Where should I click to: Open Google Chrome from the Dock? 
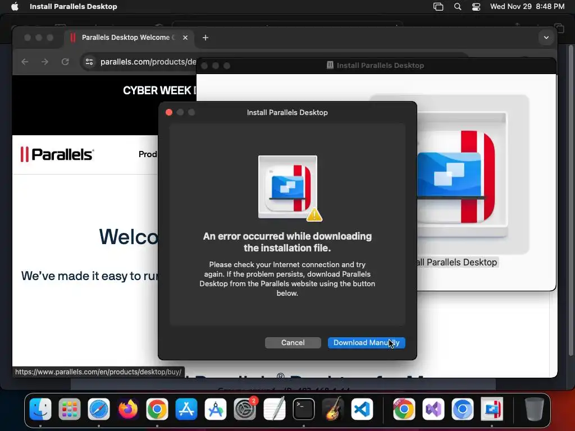click(157, 409)
